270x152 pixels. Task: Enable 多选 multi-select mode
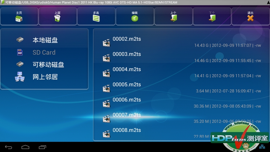pos(96,17)
